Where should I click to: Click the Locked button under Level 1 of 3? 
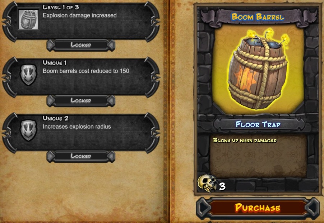(x=81, y=45)
